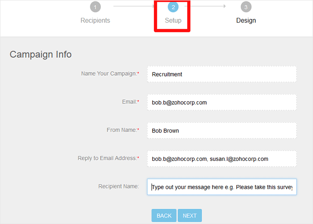Viewport: 313px width, 224px height.
Task: Click the step 3 circle icon
Action: 246,7
